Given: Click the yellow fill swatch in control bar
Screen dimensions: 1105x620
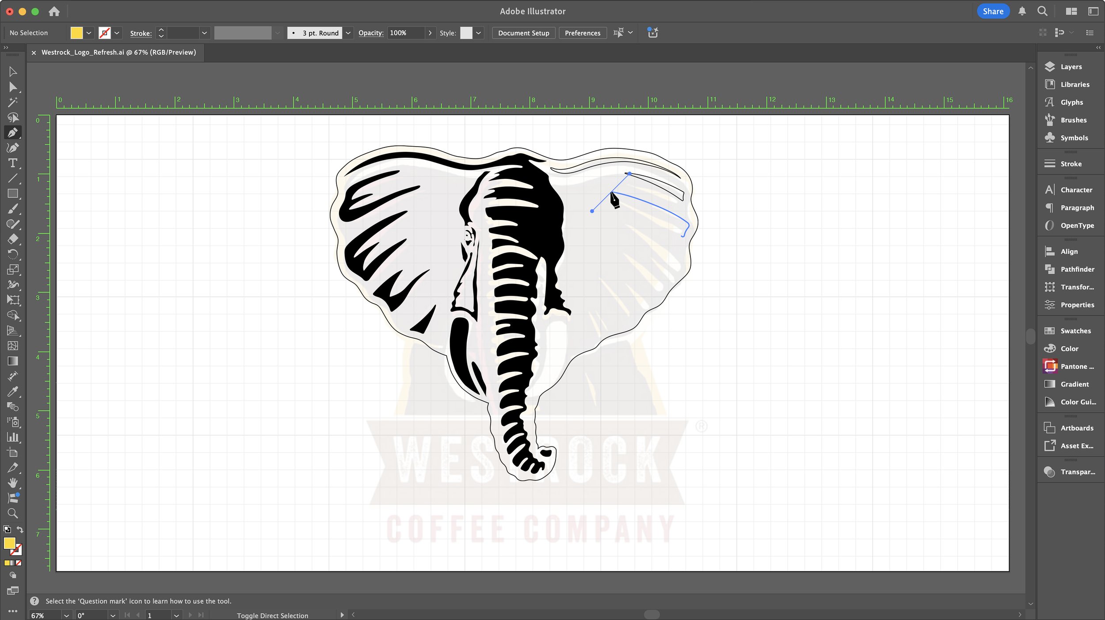Looking at the screenshot, I should (x=76, y=33).
